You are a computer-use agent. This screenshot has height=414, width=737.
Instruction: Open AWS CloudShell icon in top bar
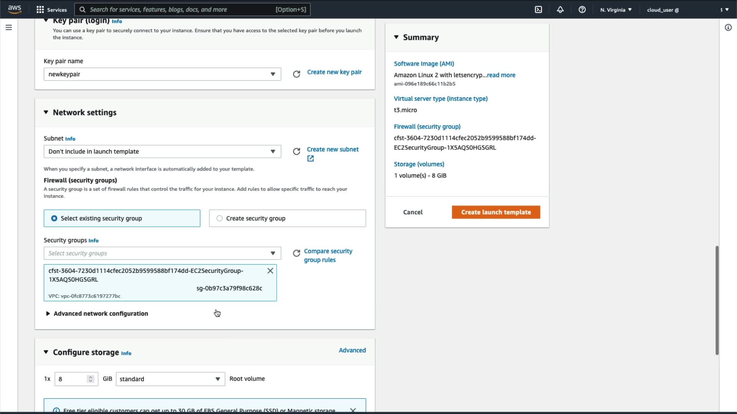click(x=539, y=10)
